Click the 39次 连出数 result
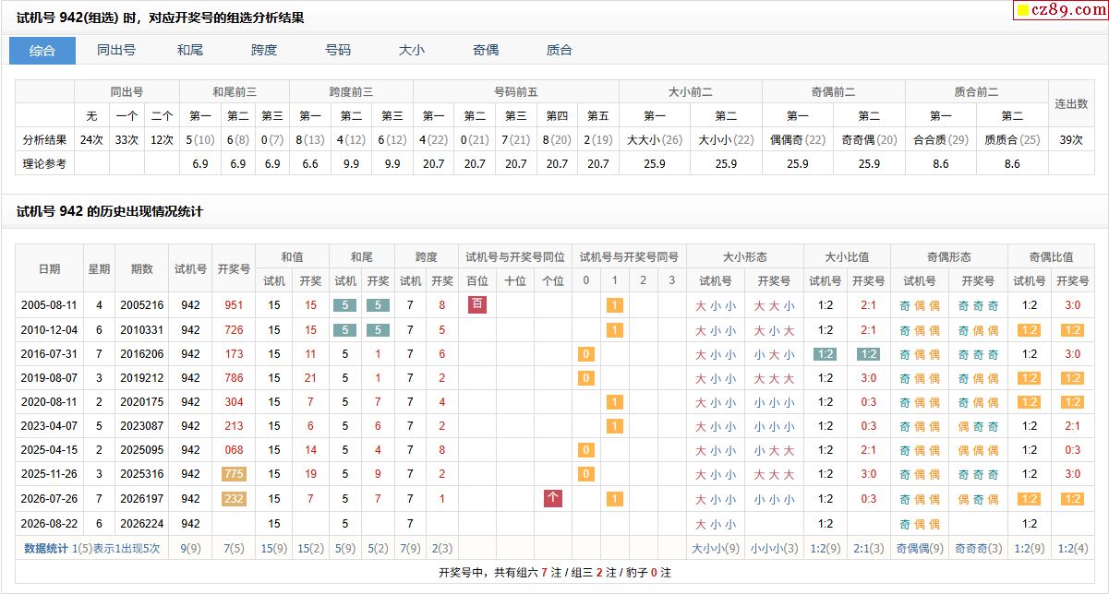 tap(1071, 140)
